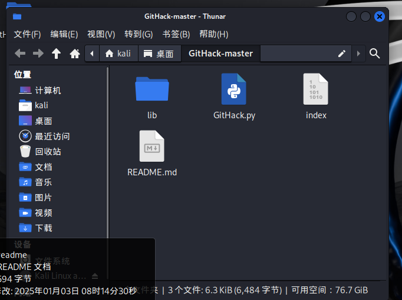Click the GitHack.py file name label
This screenshot has height=300, width=402.
tap(235, 115)
